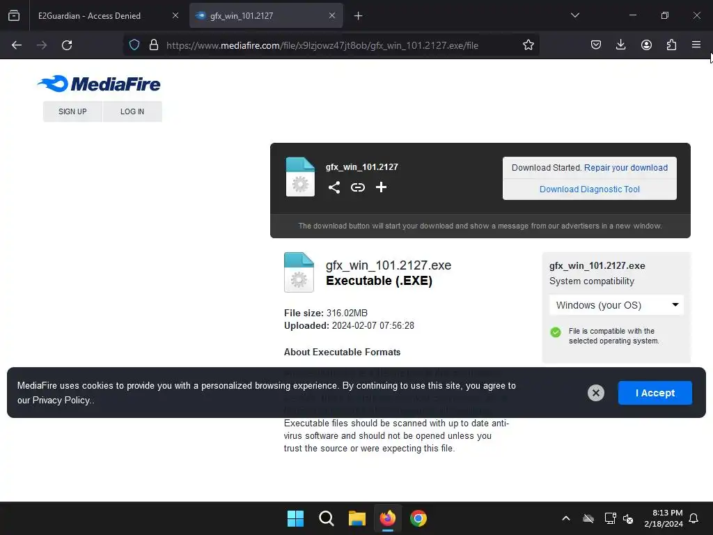Click the 'System compatibility' label
The width and height of the screenshot is (713, 535).
click(x=592, y=281)
